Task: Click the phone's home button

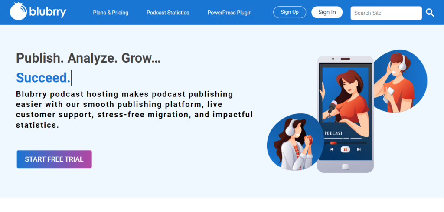Action: (x=345, y=167)
